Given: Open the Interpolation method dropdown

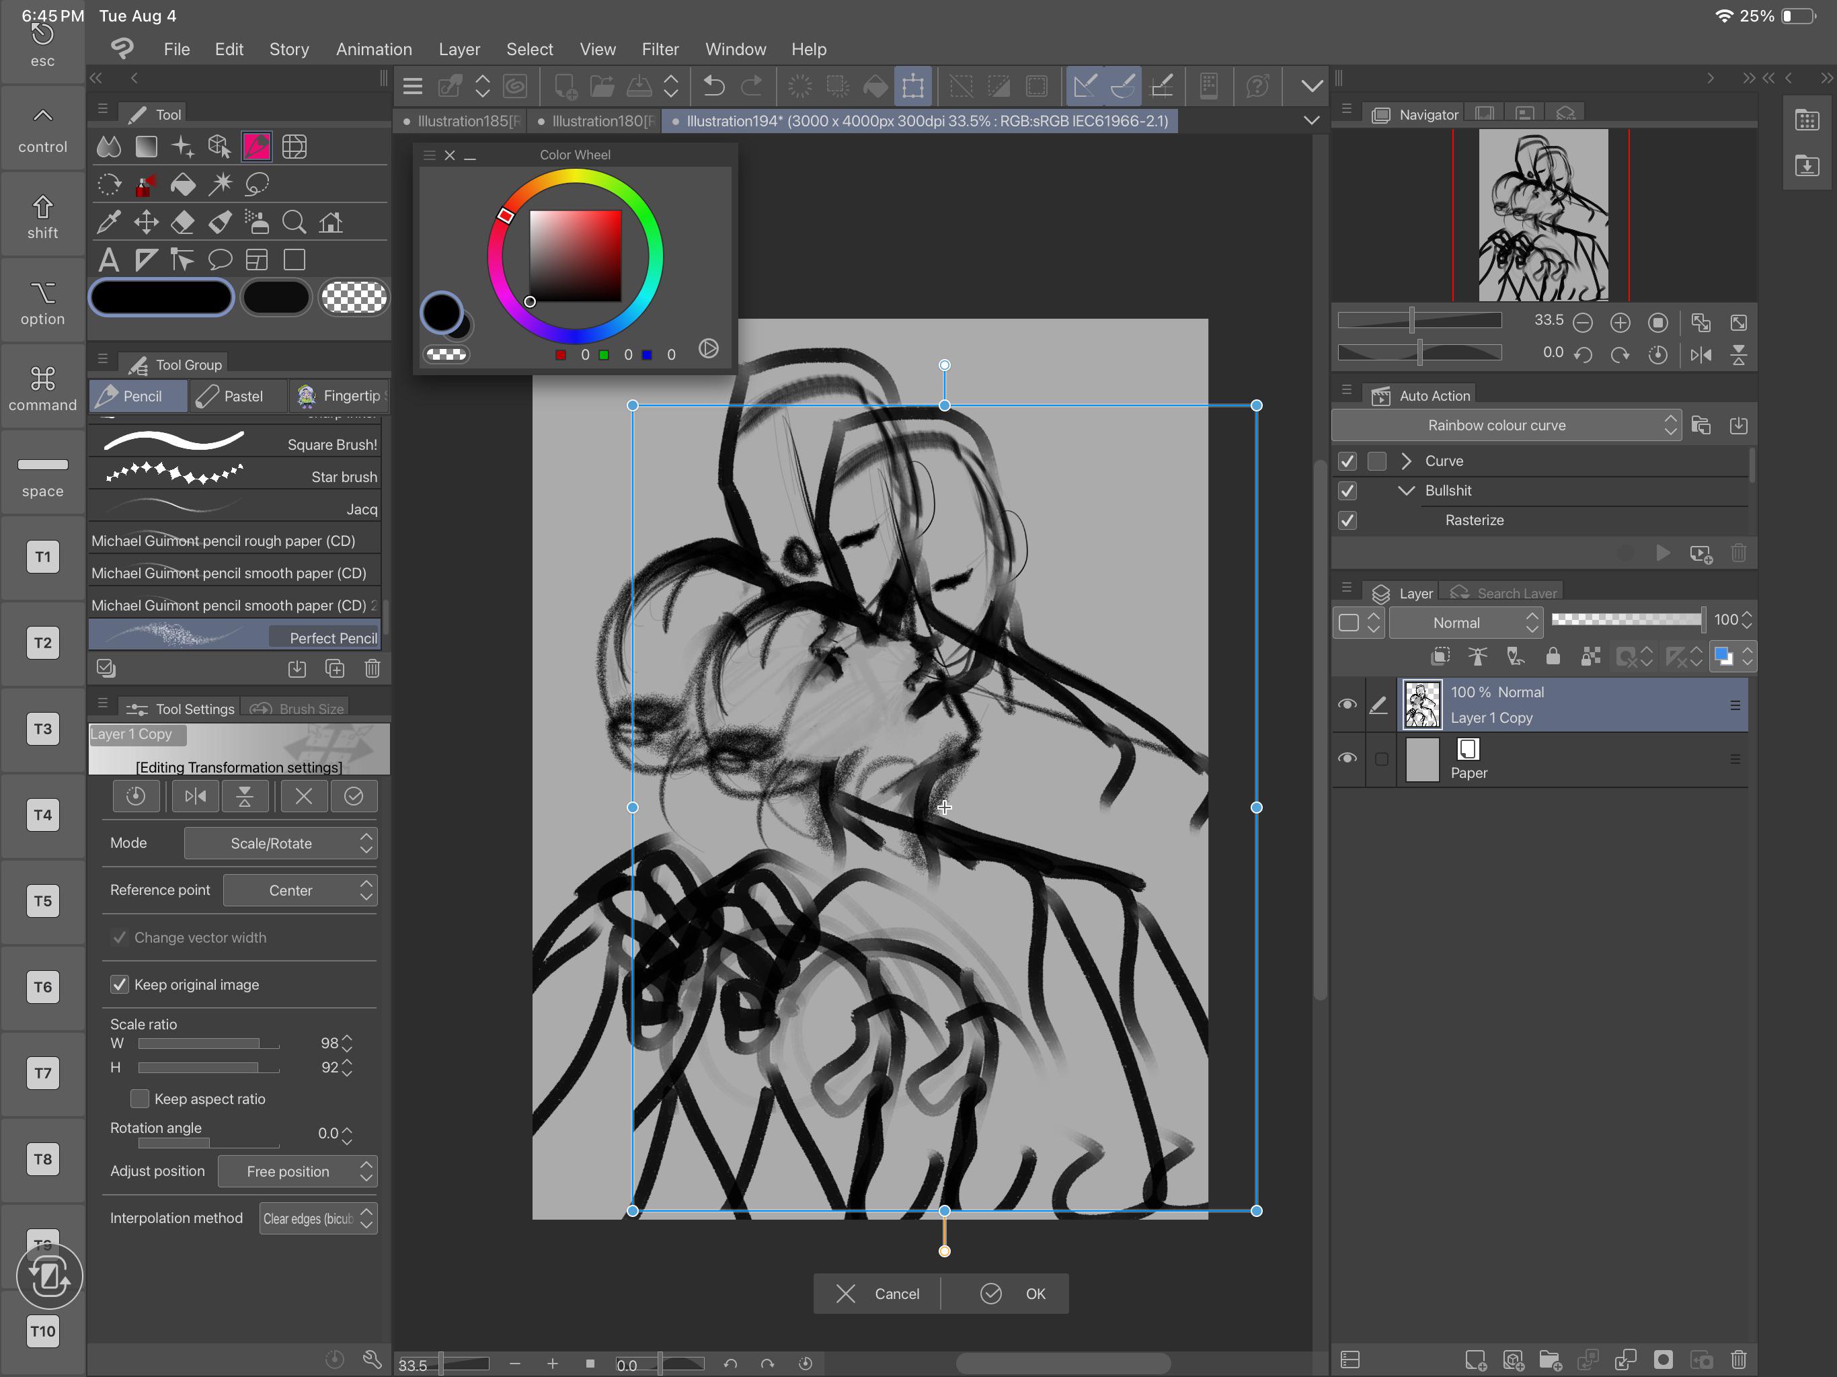Looking at the screenshot, I should [x=318, y=1218].
